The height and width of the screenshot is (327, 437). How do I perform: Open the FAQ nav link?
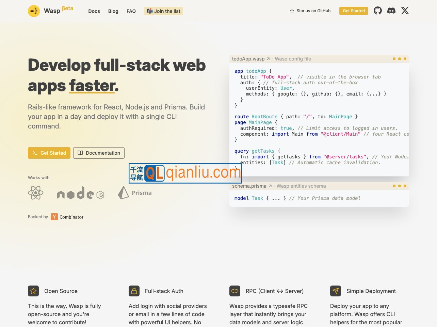131,11
